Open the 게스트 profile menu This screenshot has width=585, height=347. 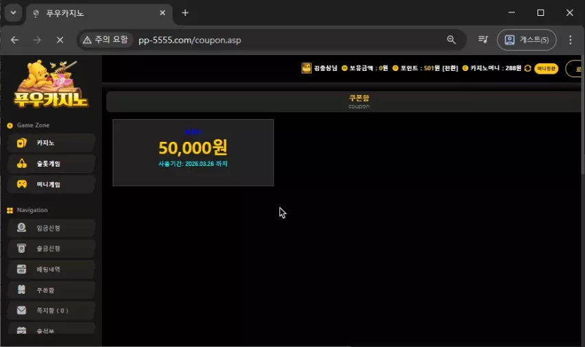pyautogui.click(x=526, y=40)
